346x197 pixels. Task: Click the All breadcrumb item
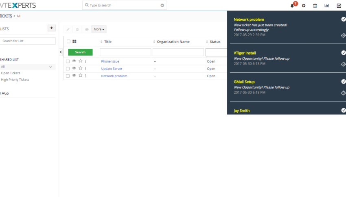click(19, 16)
